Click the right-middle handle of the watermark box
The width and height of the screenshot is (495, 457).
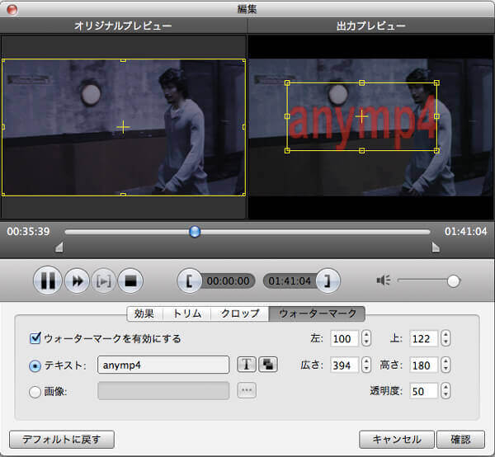tap(436, 116)
